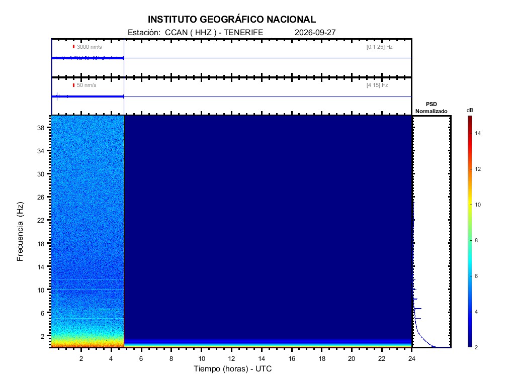Click the 38 Hz frequency tick label

point(41,128)
